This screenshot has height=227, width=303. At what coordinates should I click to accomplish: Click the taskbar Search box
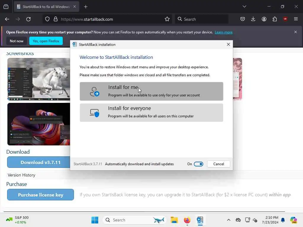click(x=135, y=220)
